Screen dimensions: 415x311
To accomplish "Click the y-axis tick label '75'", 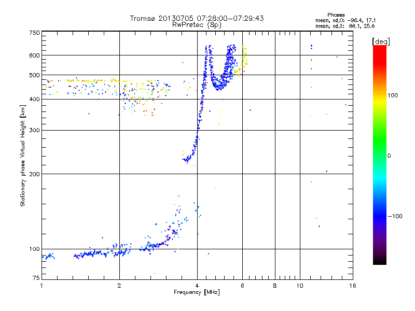I will pyautogui.click(x=36, y=278).
